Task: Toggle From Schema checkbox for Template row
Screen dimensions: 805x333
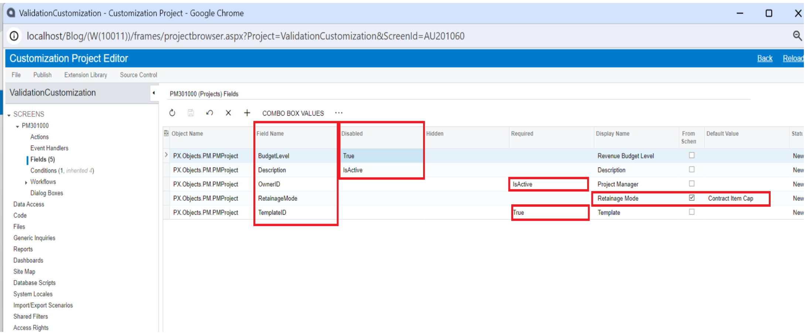Action: (692, 212)
